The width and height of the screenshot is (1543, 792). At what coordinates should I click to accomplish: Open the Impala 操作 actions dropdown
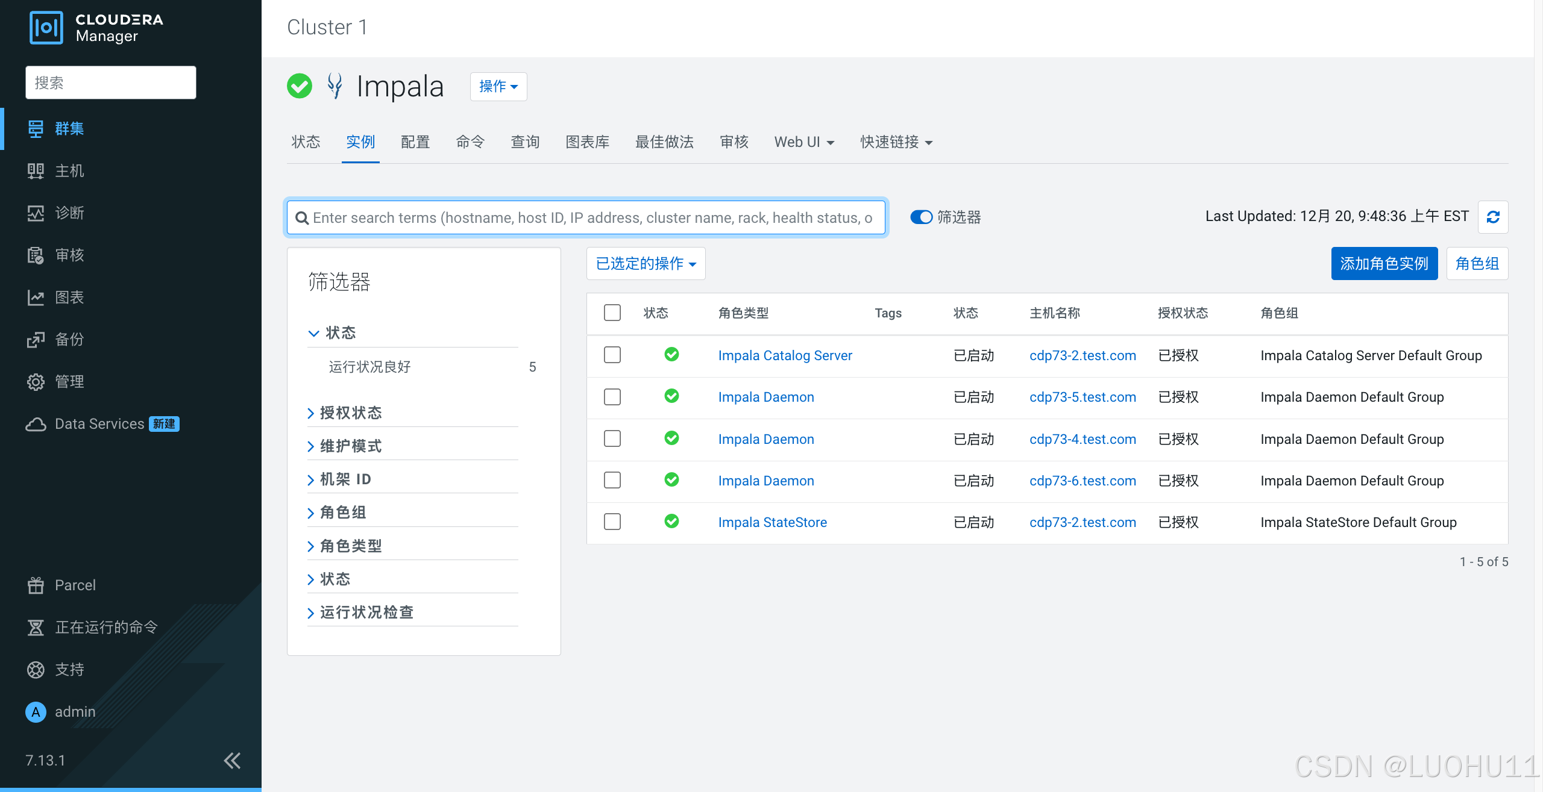498,87
